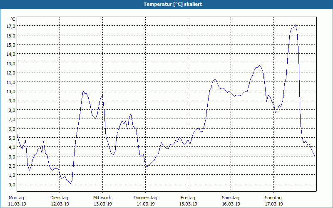This screenshot has width=333, height=208.
Task: Click the date 13.03.19
Action: click(103, 204)
